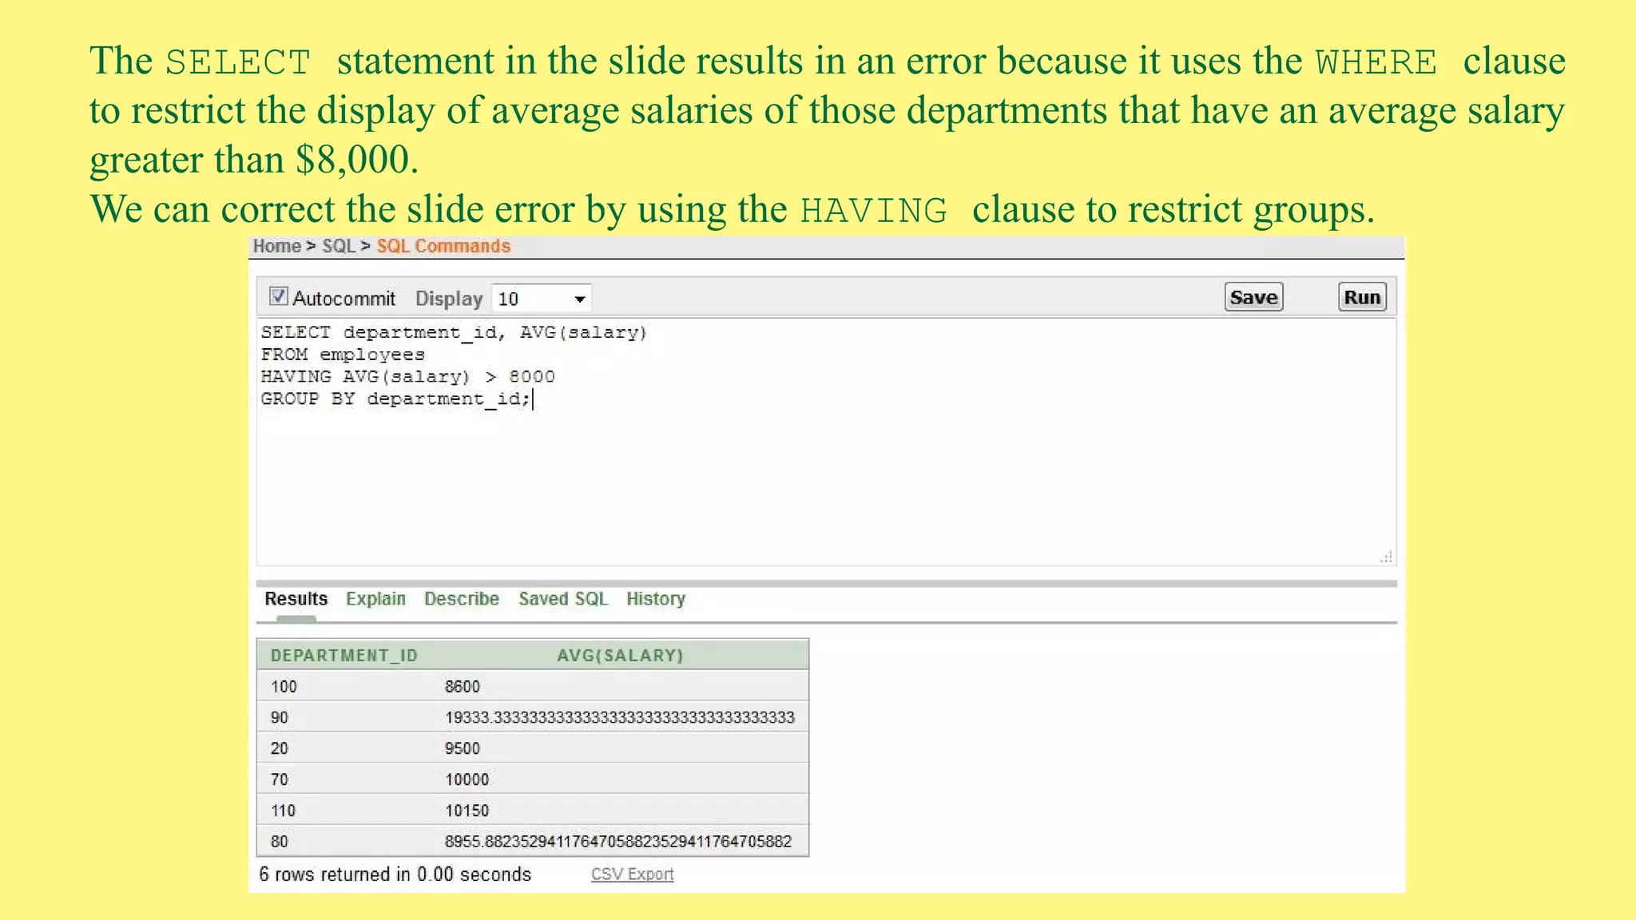Run the SQL query
Image resolution: width=1636 pixels, height=920 pixels.
point(1362,297)
